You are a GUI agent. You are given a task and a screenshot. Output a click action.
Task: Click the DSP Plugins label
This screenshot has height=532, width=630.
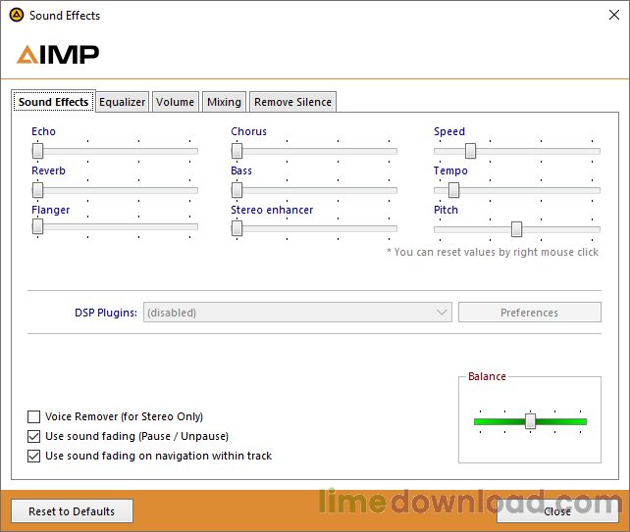pos(106,313)
